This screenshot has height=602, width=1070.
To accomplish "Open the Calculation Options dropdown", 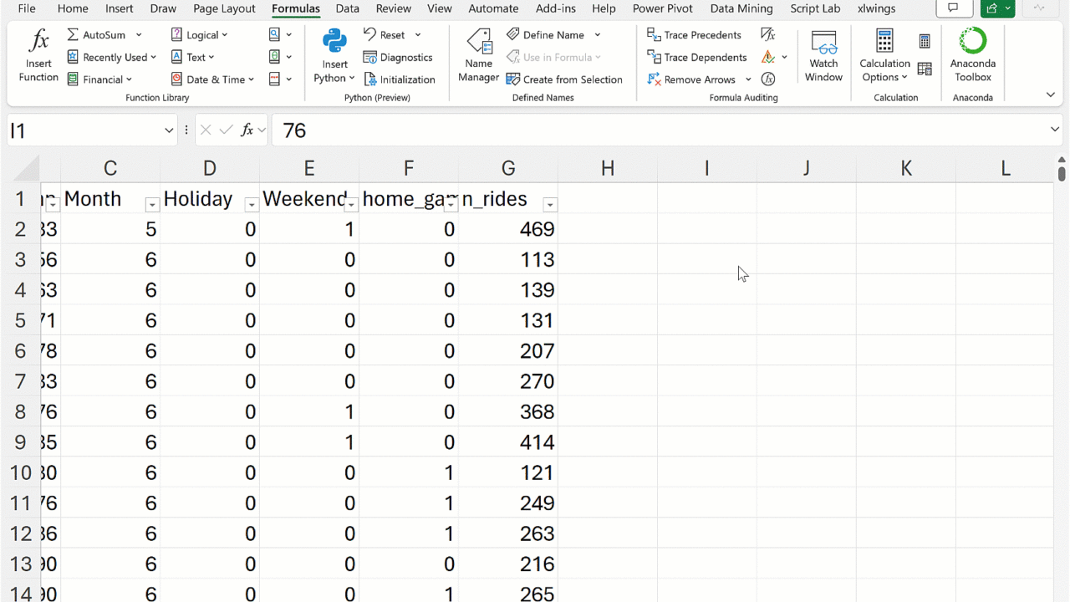I will [884, 55].
